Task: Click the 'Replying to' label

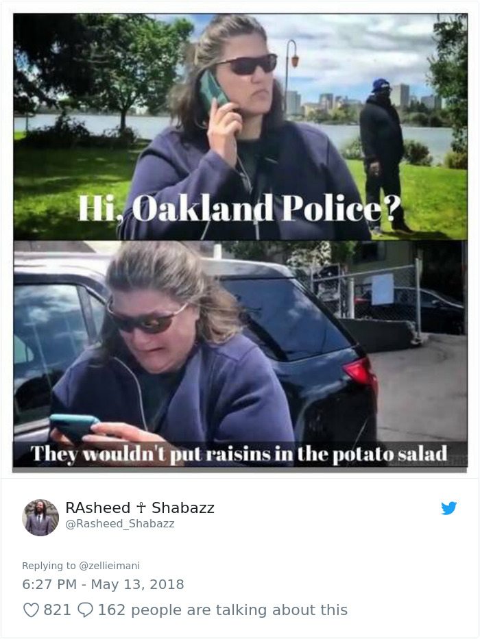Action: click(49, 566)
